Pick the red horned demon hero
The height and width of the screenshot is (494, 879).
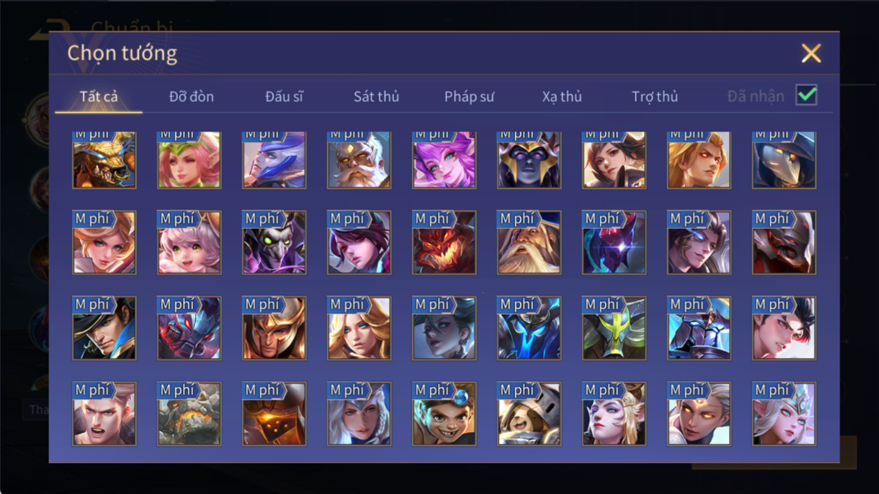444,243
